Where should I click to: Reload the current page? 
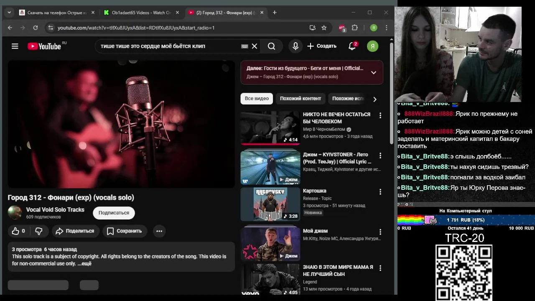coord(36,28)
